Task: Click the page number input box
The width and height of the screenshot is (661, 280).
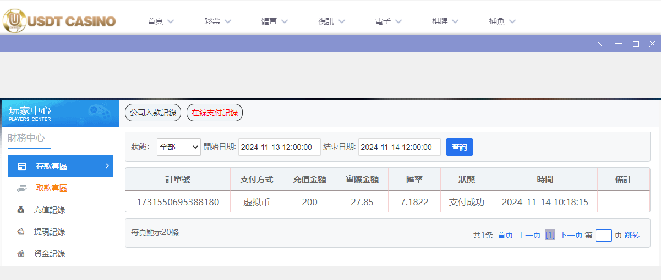Action: point(603,235)
